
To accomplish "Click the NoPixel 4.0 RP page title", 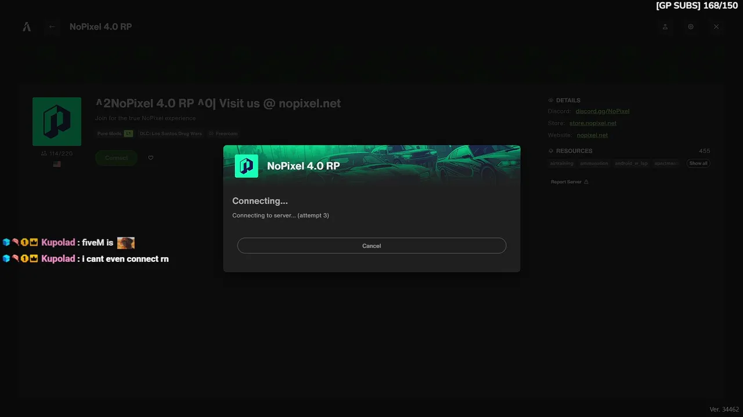I will point(100,27).
